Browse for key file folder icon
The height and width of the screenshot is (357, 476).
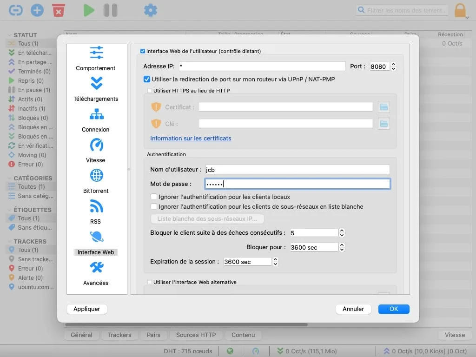(383, 124)
